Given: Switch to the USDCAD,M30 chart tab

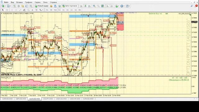Looking at the screenshot, I should coord(61,99).
